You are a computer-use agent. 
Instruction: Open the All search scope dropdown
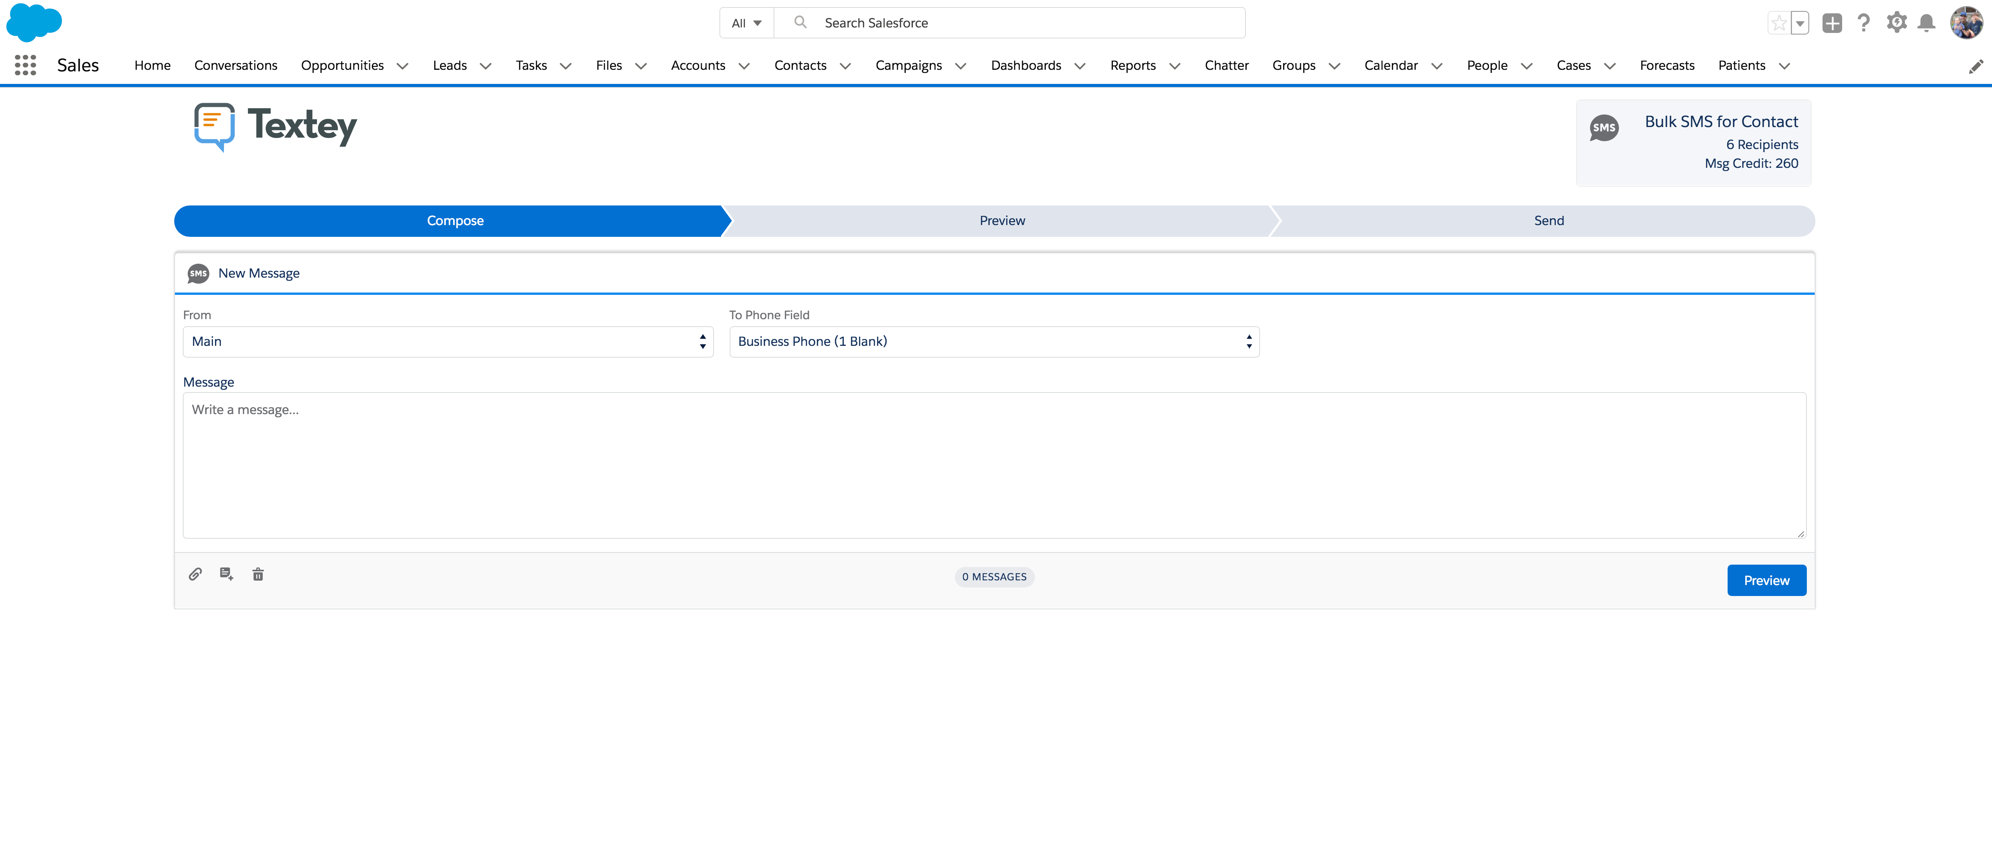(747, 23)
